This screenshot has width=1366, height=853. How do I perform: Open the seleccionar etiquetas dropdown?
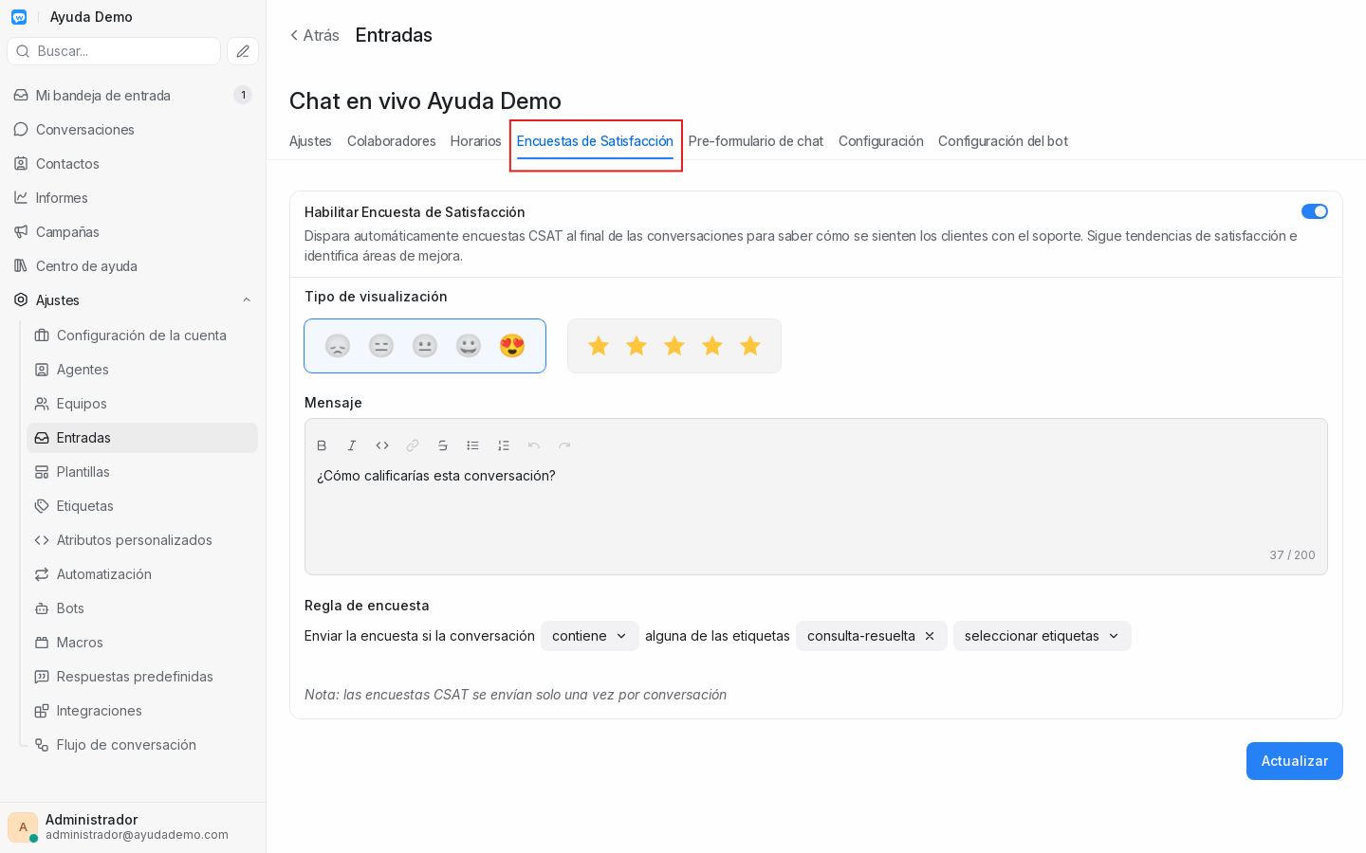point(1043,636)
